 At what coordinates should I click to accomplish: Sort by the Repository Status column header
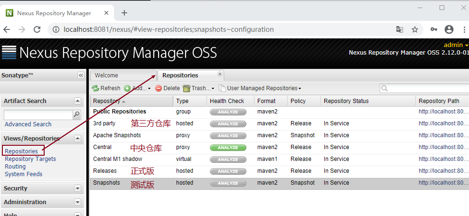click(x=368, y=101)
